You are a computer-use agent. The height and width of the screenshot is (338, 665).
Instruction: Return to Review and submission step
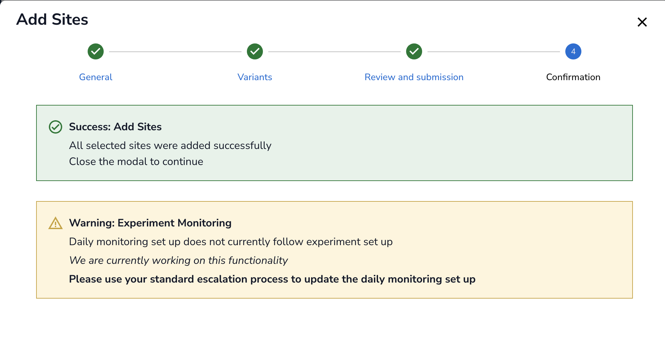click(414, 77)
